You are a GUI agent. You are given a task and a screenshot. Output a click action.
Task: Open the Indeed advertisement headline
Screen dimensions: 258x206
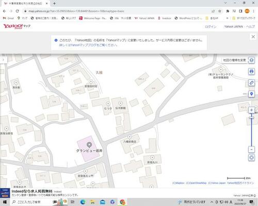32,191
